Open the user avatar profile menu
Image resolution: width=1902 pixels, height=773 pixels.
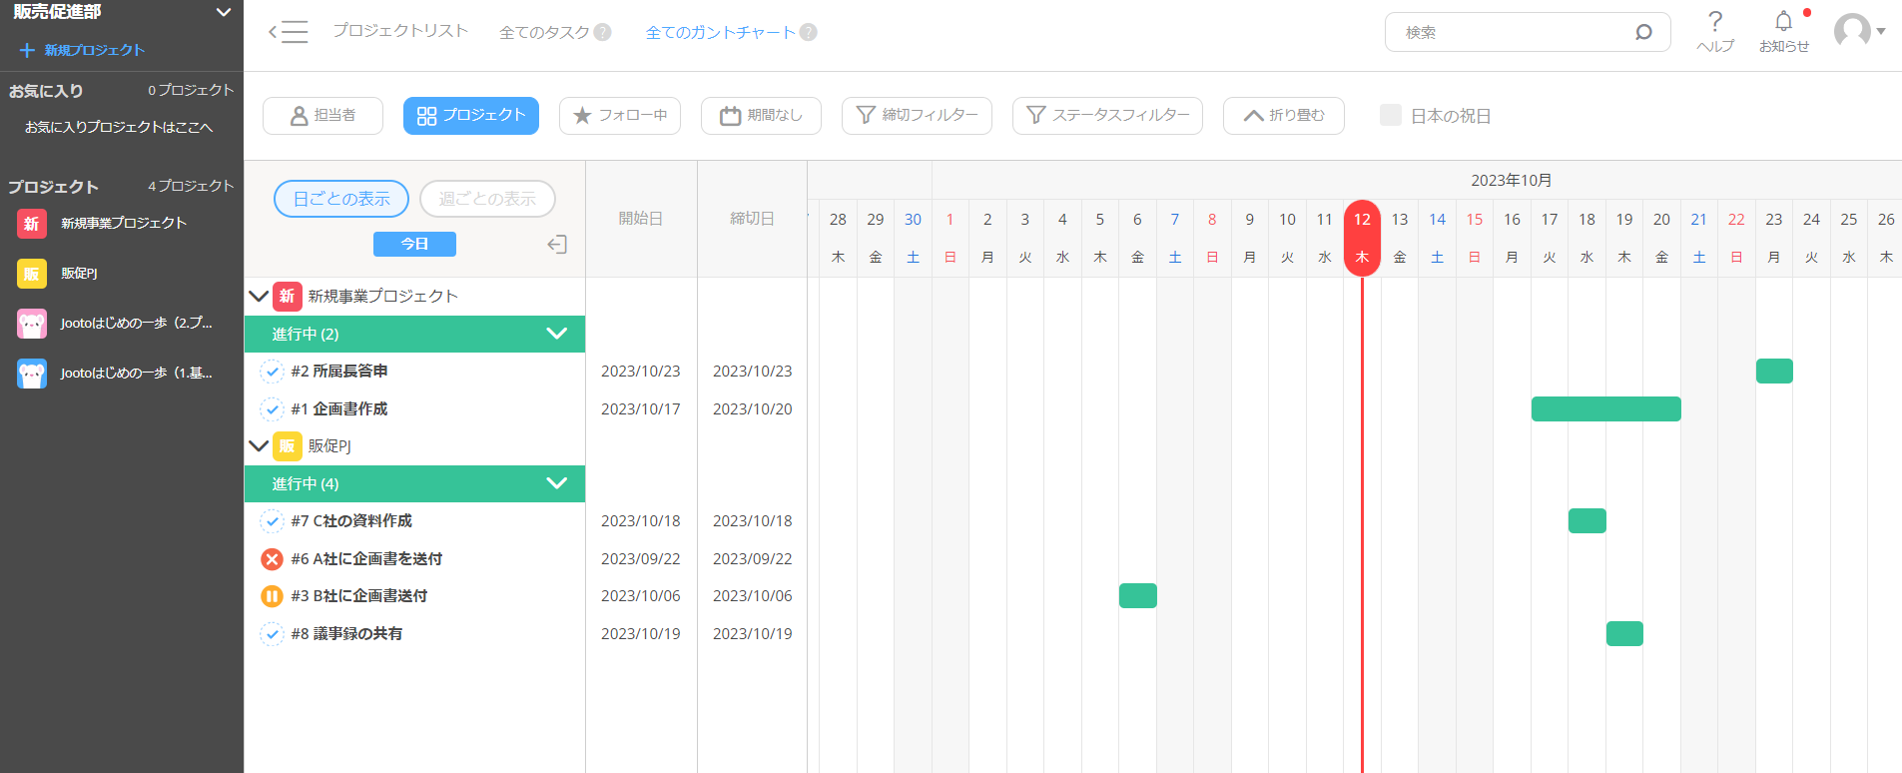coord(1857,31)
